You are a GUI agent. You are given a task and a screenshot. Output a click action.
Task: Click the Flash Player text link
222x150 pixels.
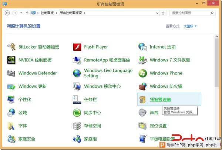tap(96, 47)
